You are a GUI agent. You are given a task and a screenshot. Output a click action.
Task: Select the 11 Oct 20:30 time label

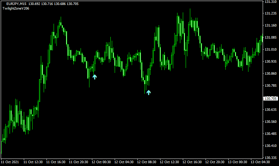(78, 162)
